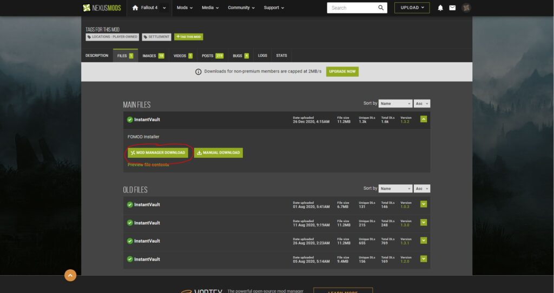This screenshot has height=293, width=554.
Task: Open Preview file contents link
Action: pos(148,165)
